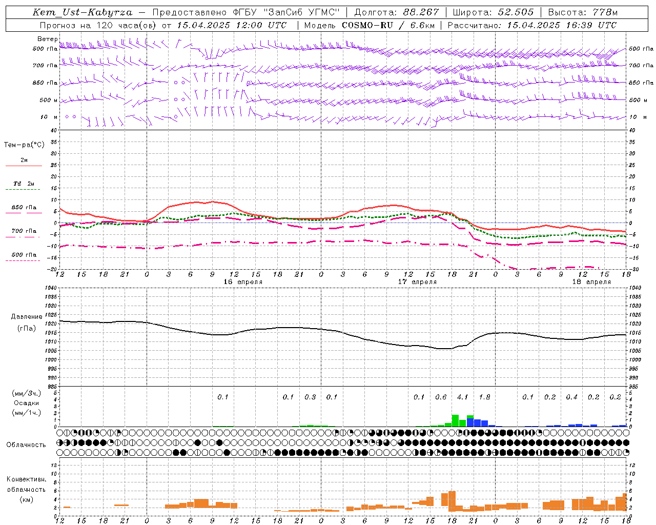The image size is (656, 525).
Task: Click the tallest green precipitation bar
Action: (x=455, y=421)
